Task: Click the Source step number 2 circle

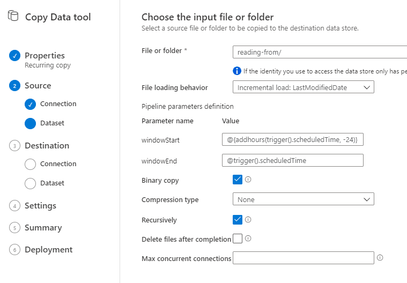Action: click(15, 86)
